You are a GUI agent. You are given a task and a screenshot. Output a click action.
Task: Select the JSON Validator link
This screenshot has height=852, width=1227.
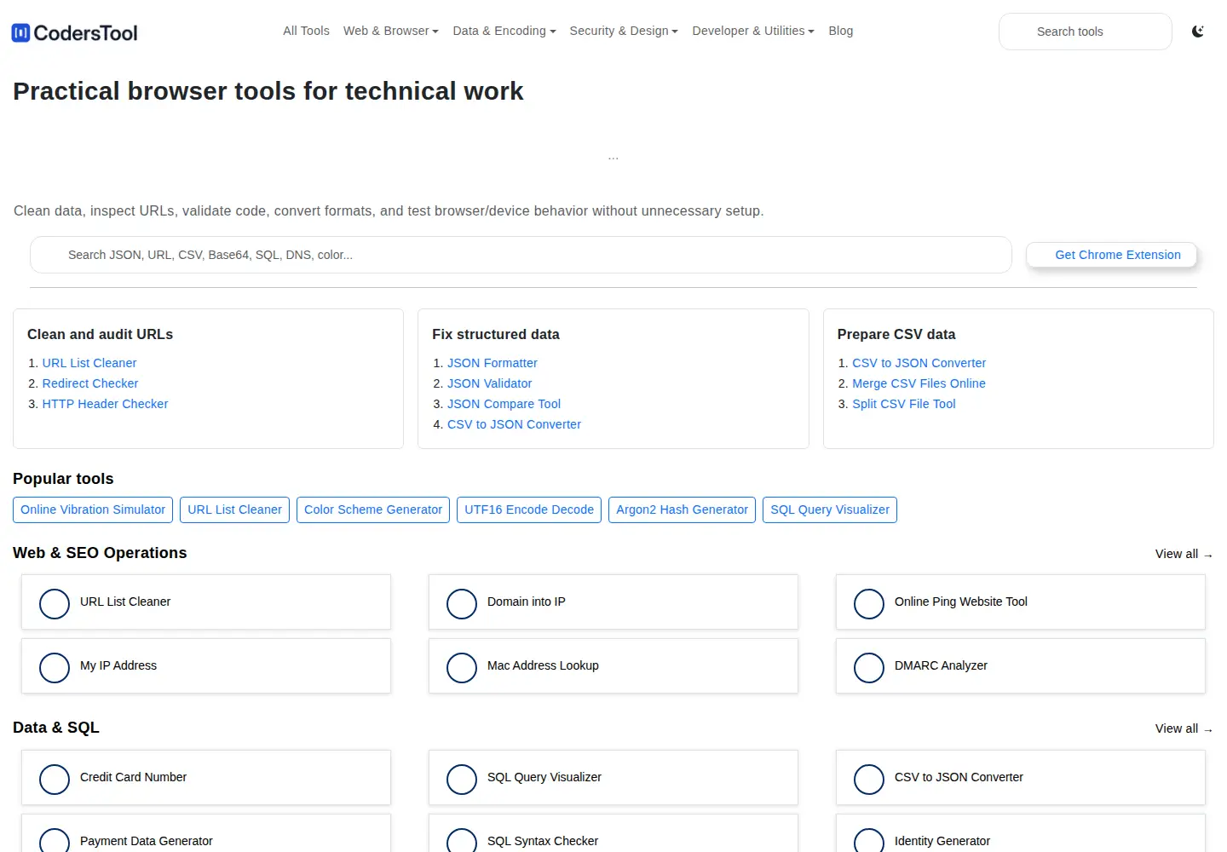coord(490,383)
